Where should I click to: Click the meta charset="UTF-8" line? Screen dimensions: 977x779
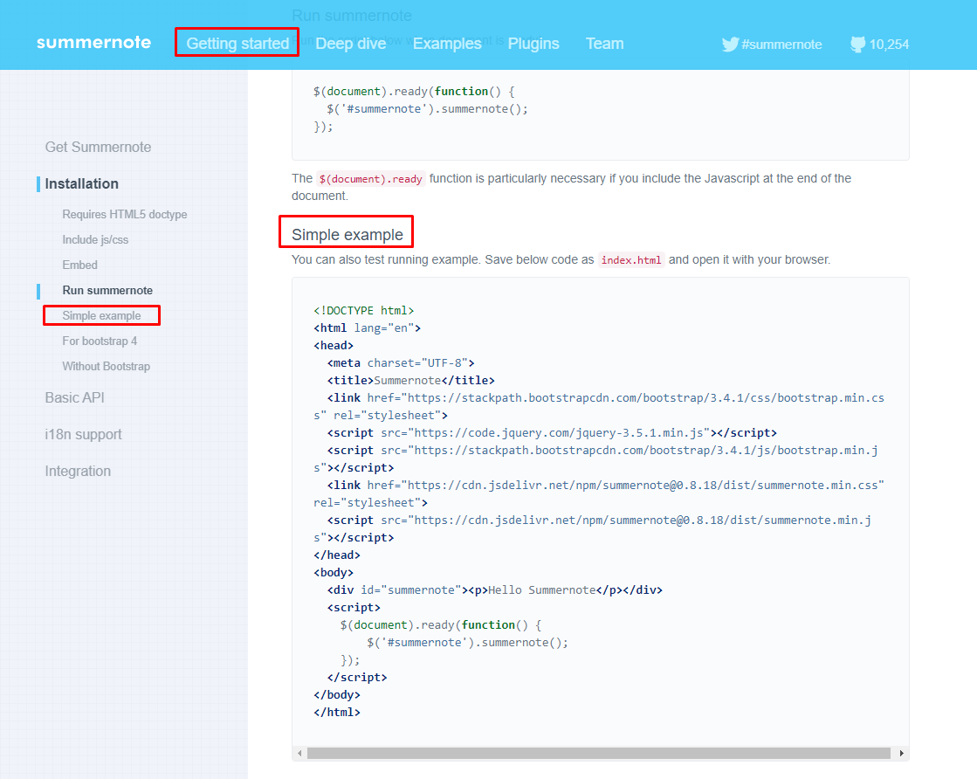point(401,362)
